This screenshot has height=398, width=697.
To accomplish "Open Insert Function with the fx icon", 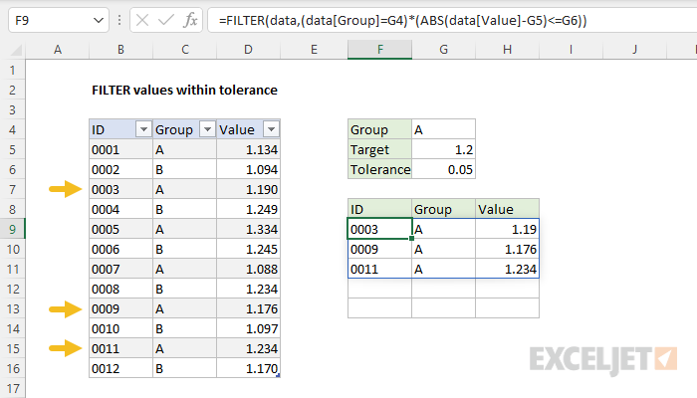I will click(x=191, y=21).
